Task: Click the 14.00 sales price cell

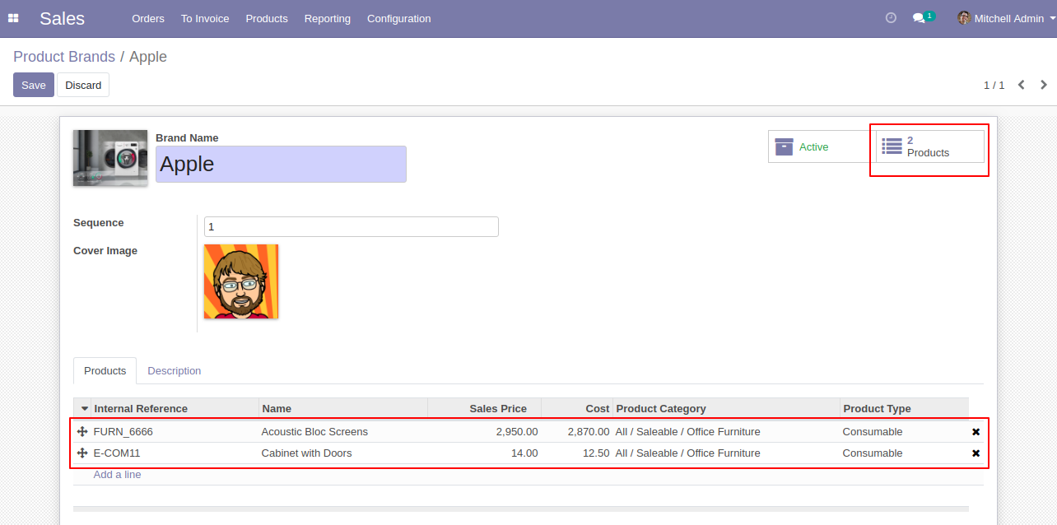Action: click(x=484, y=453)
